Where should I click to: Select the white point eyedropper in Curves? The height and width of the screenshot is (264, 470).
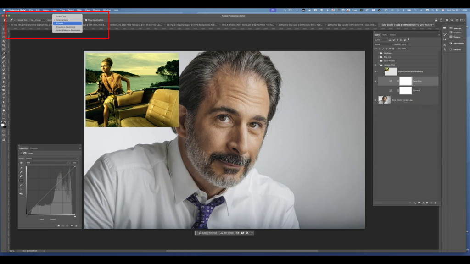click(21, 176)
